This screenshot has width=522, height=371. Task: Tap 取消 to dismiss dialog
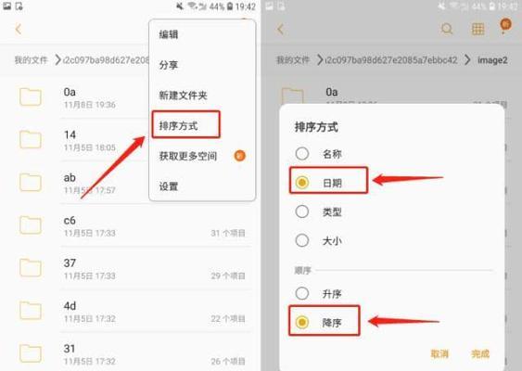[439, 353]
